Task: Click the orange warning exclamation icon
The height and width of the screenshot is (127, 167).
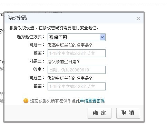Action: pos(26,101)
